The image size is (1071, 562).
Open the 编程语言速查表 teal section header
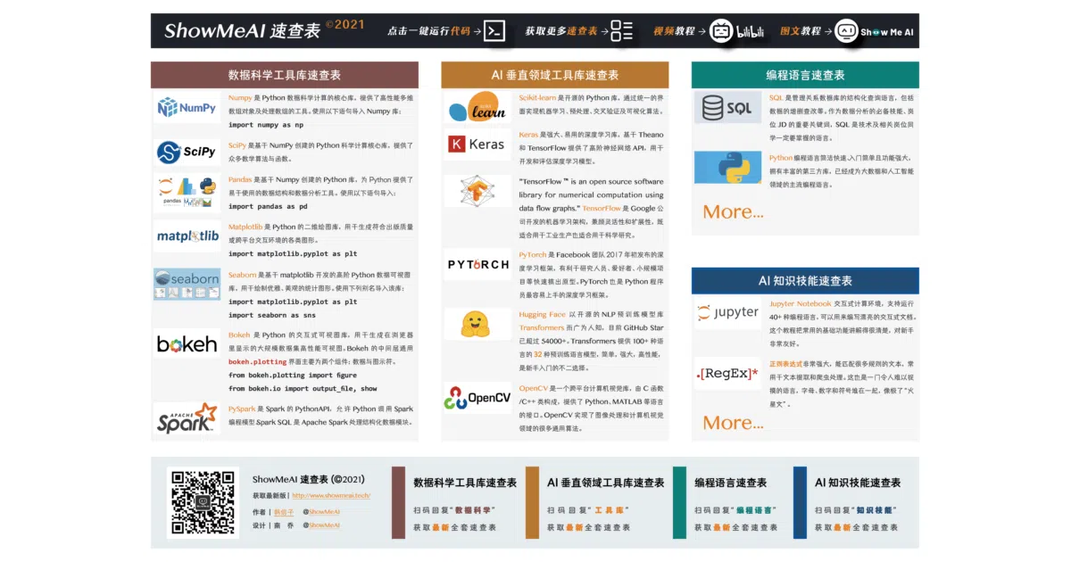[805, 75]
